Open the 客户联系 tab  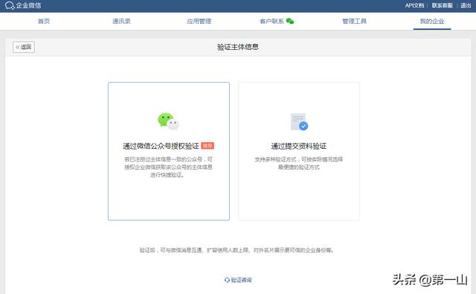pos(271,22)
